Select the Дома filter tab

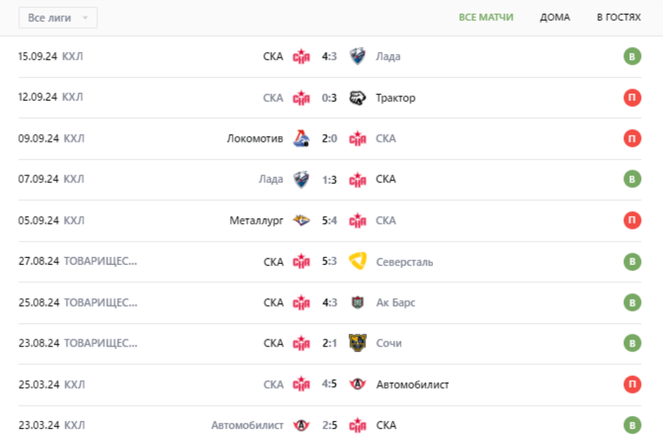554,17
